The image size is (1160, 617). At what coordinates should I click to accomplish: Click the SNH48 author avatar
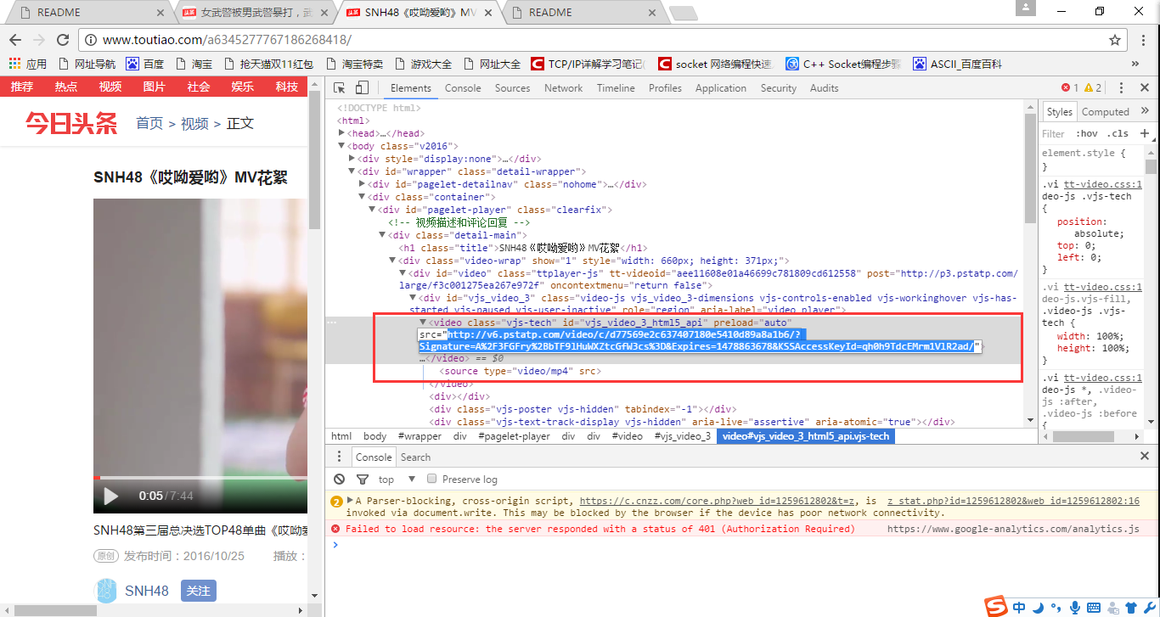coord(105,591)
